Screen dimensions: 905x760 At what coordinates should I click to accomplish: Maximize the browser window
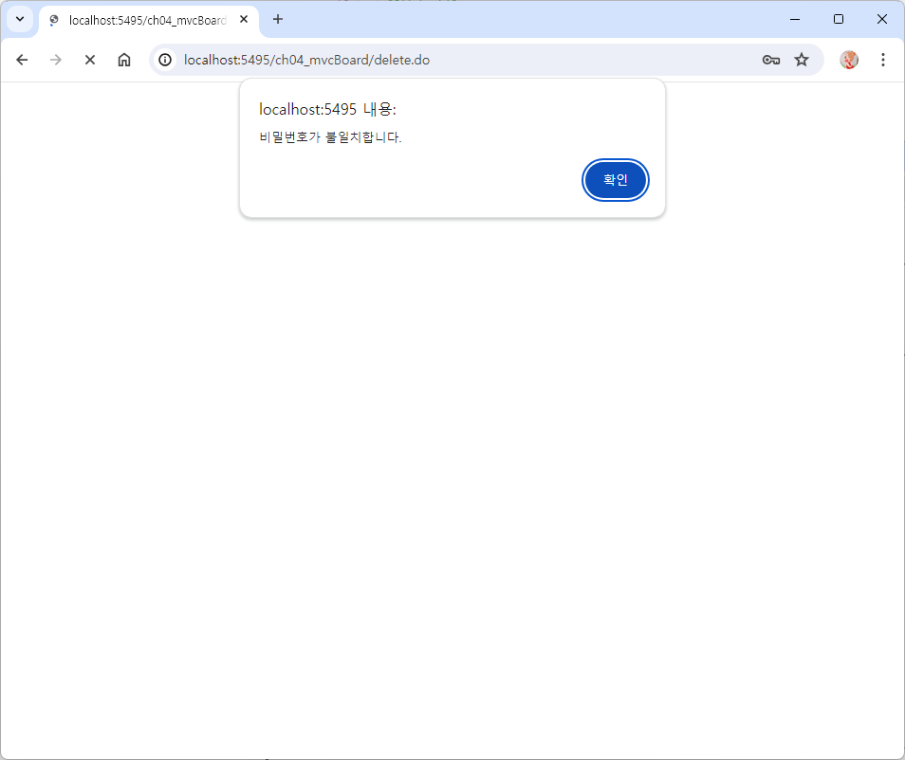[839, 20]
